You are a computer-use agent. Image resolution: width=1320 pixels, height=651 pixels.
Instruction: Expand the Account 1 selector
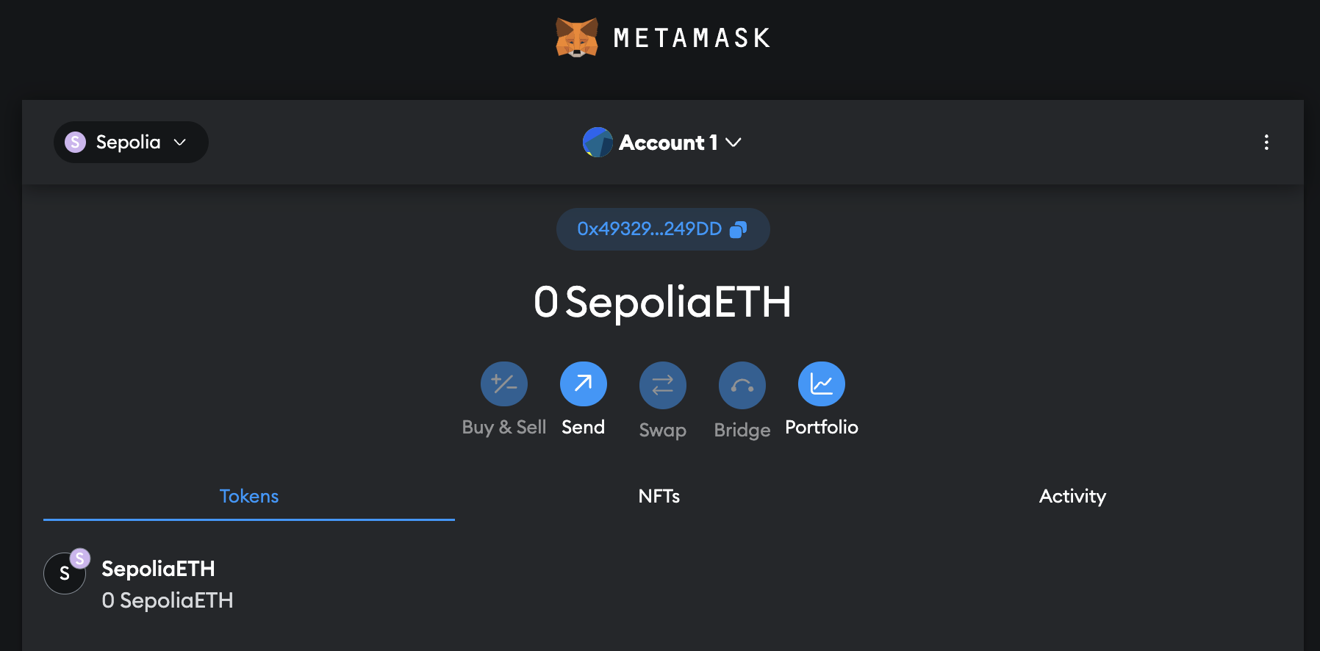click(x=667, y=143)
